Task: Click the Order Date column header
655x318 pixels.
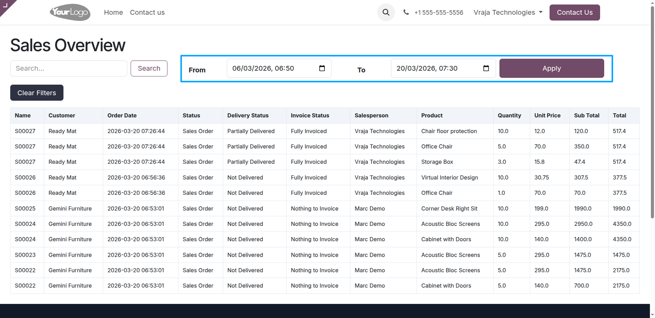Action: click(122, 115)
